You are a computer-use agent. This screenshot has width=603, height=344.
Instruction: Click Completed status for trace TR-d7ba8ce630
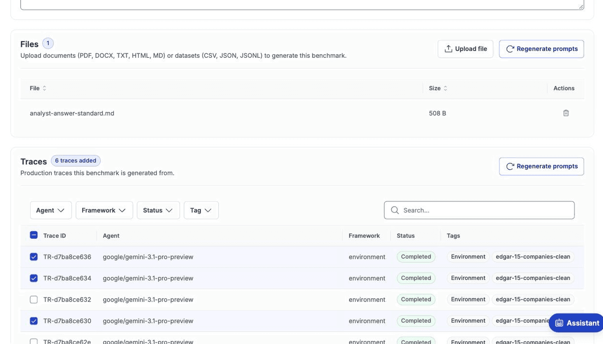[416, 321]
